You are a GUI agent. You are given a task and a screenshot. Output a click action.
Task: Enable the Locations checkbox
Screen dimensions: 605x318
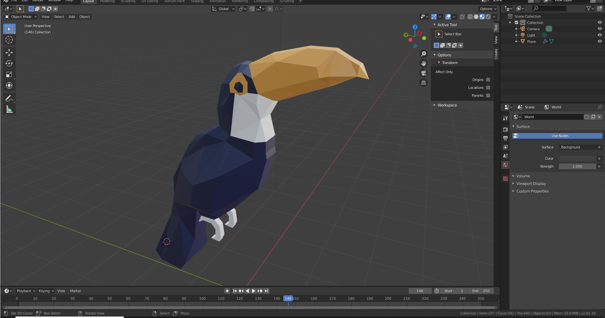(x=488, y=88)
